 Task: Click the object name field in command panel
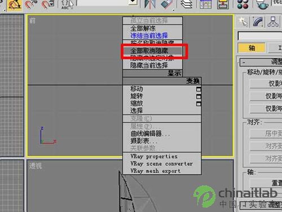pyautogui.click(x=260, y=36)
